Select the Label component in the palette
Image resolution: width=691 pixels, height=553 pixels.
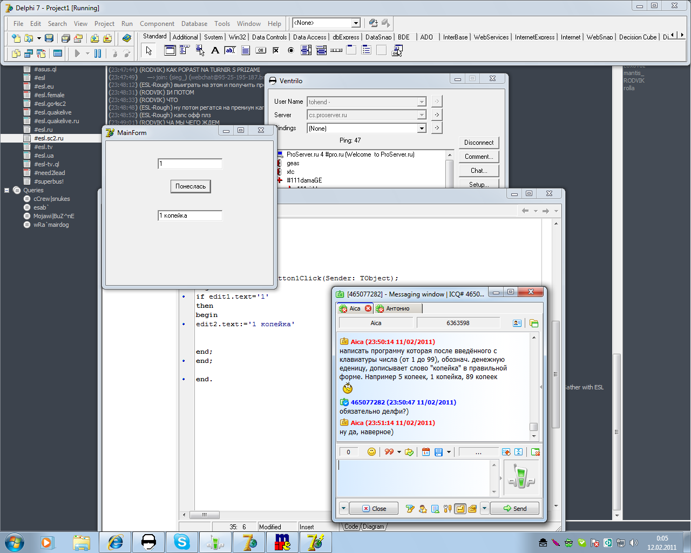(x=215, y=50)
